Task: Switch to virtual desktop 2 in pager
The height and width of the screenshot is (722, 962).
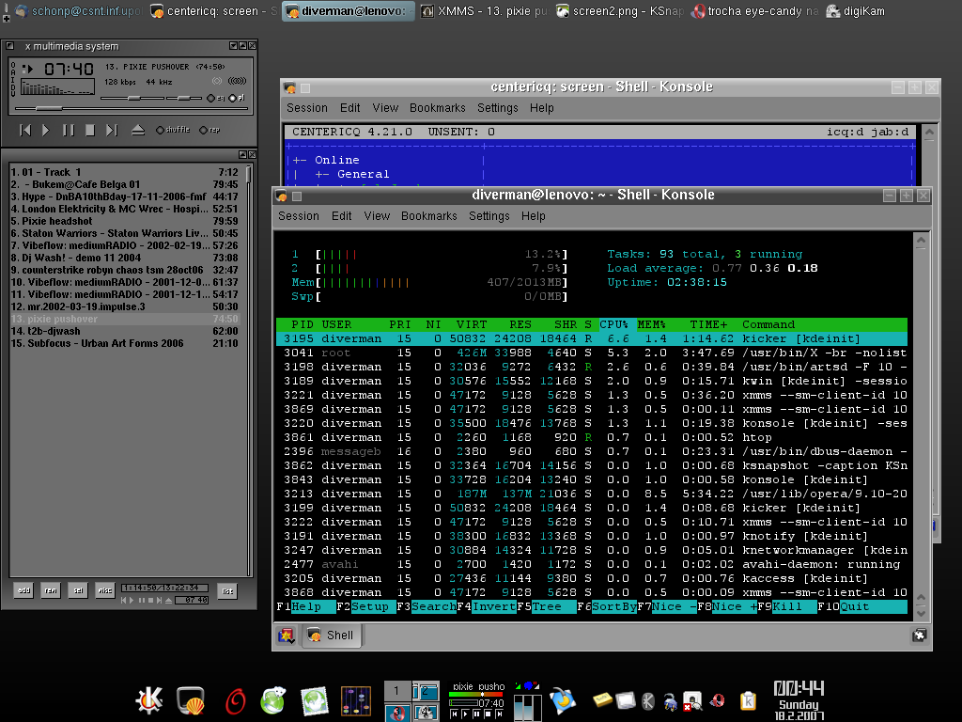Action: [x=426, y=690]
